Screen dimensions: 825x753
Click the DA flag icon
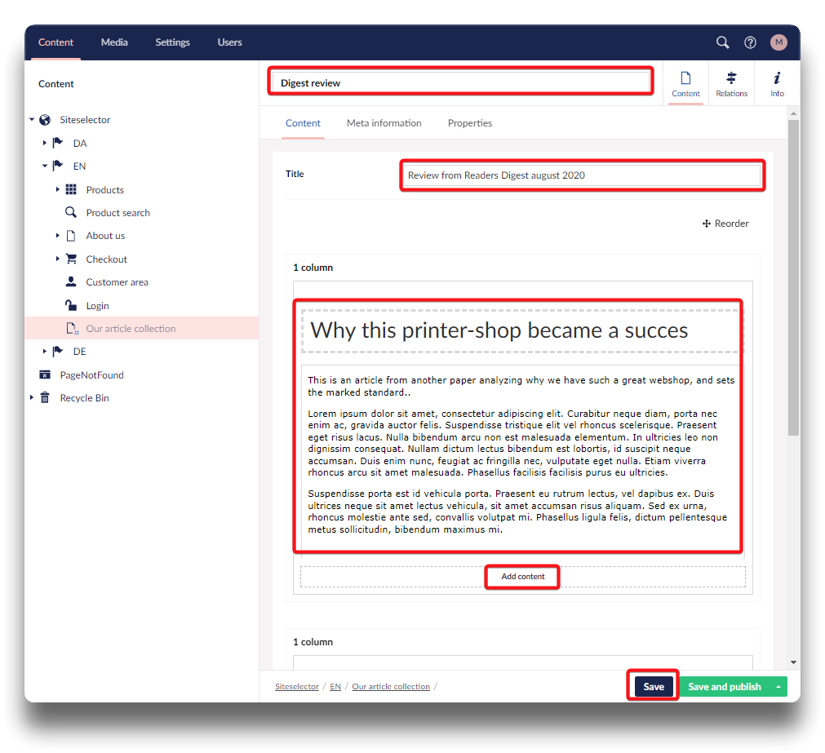58,143
